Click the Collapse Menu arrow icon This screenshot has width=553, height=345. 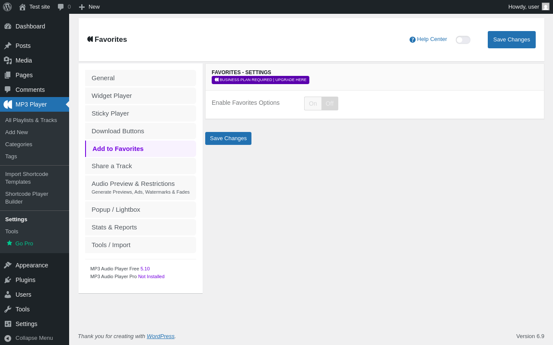click(x=8, y=338)
